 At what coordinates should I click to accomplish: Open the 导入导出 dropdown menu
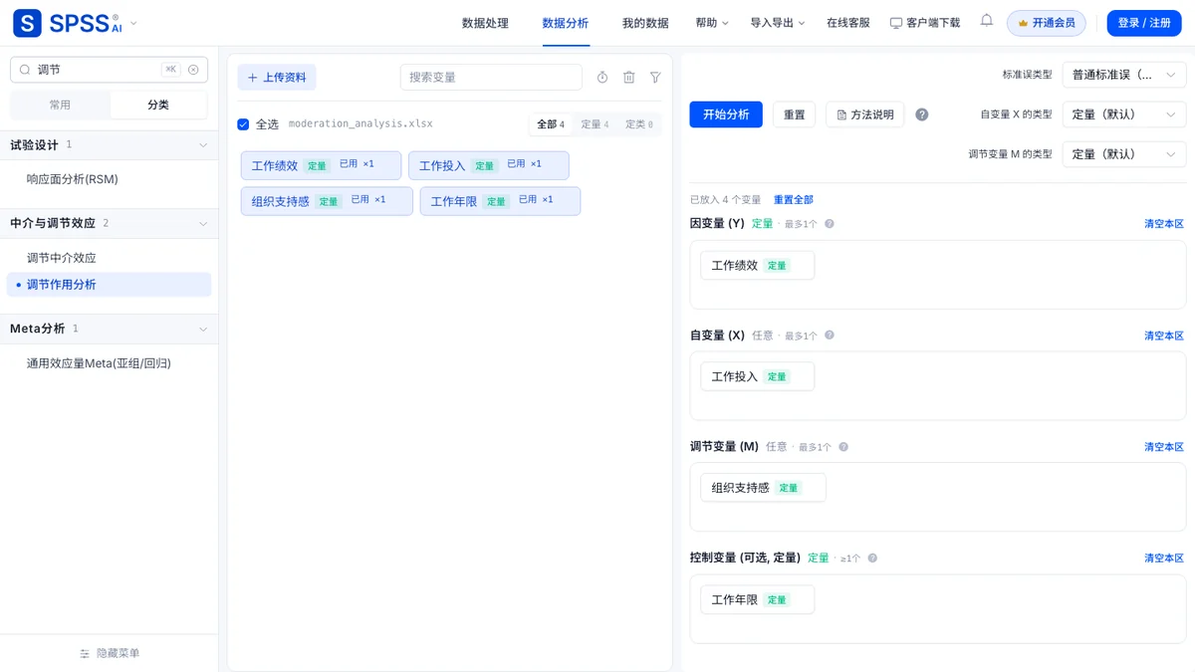[x=778, y=23]
